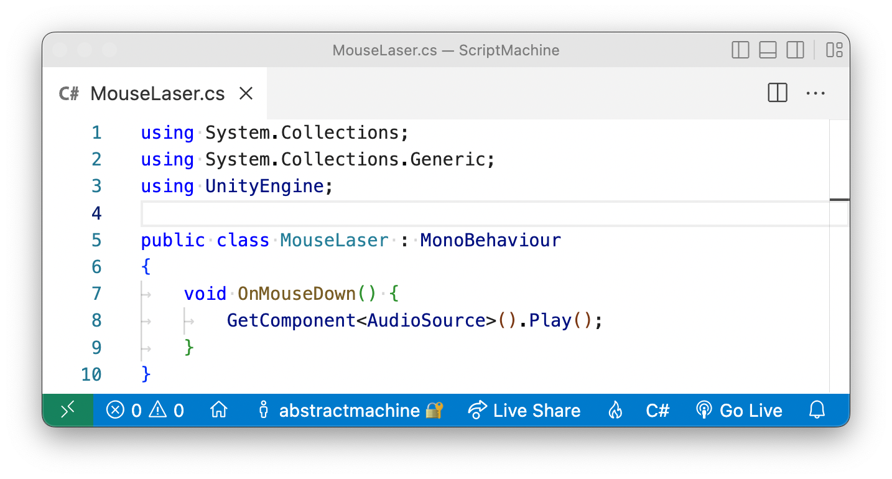Open the Customize Layout control
The height and width of the screenshot is (479, 892).
[834, 50]
